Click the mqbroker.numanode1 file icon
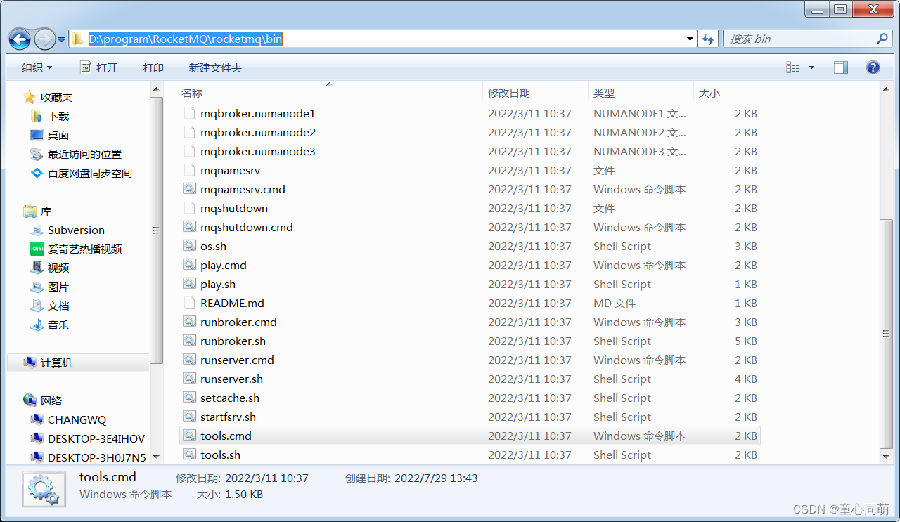 click(x=188, y=113)
